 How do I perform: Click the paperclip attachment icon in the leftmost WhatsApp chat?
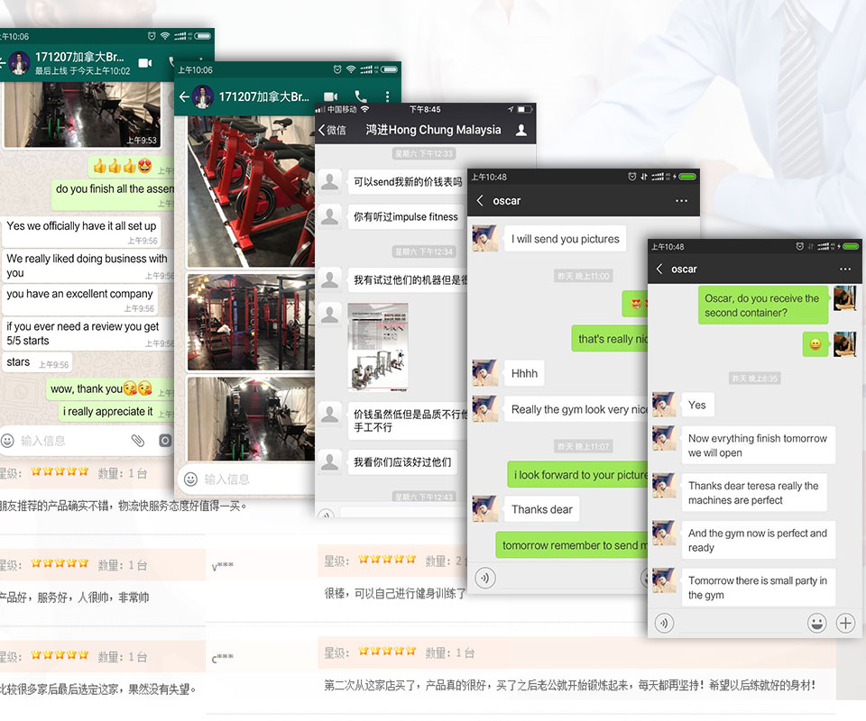pos(137,441)
